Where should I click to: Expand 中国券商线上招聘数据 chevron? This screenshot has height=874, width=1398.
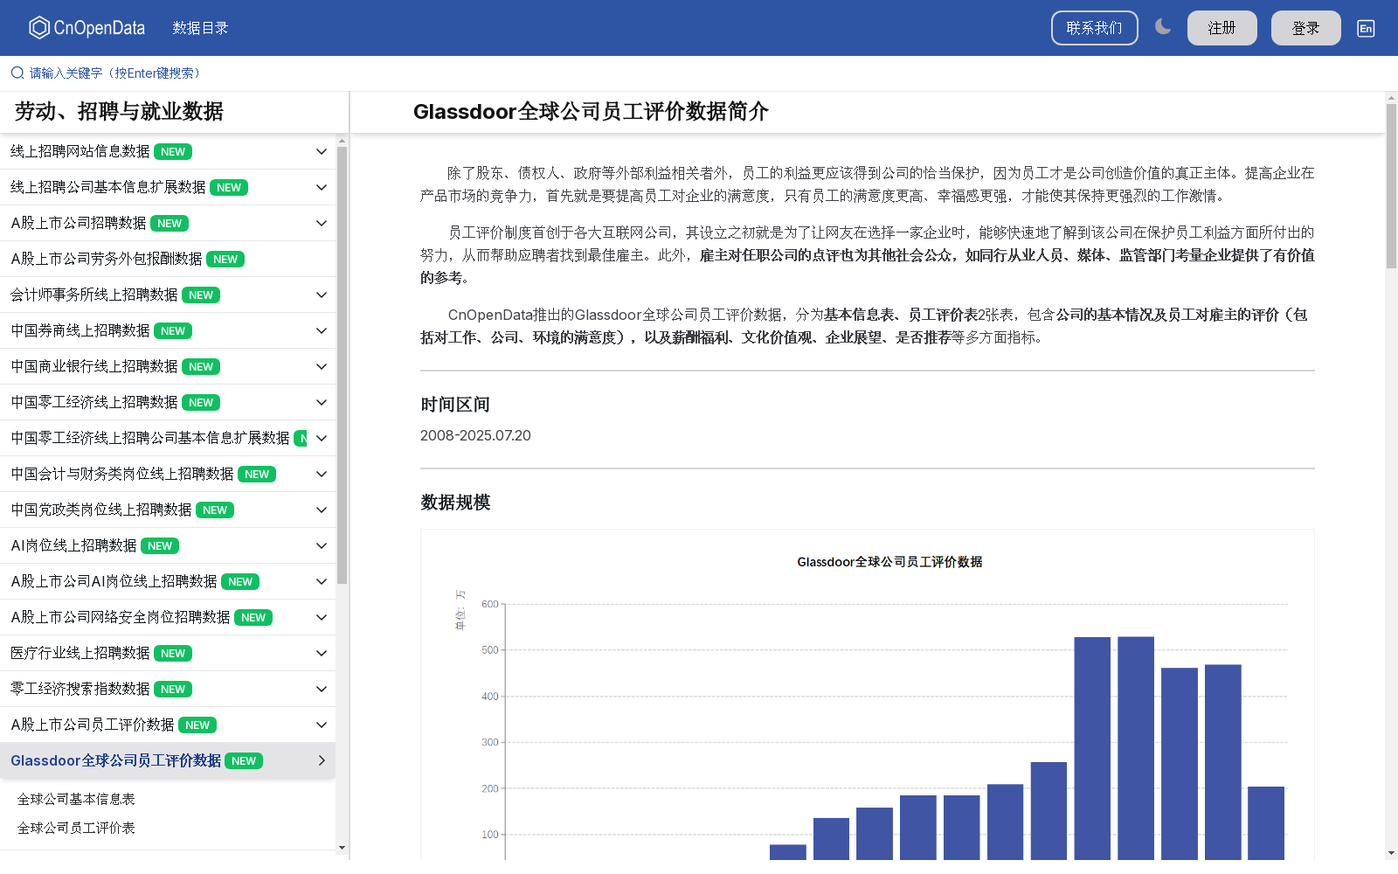point(321,330)
